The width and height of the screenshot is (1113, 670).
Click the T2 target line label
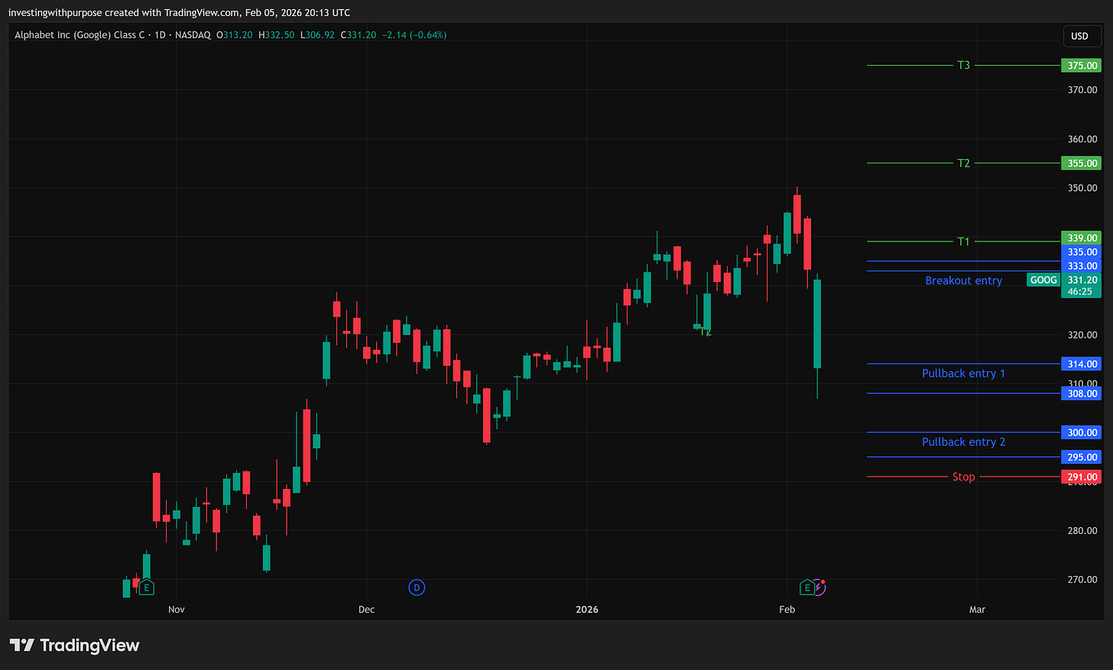[963, 163]
